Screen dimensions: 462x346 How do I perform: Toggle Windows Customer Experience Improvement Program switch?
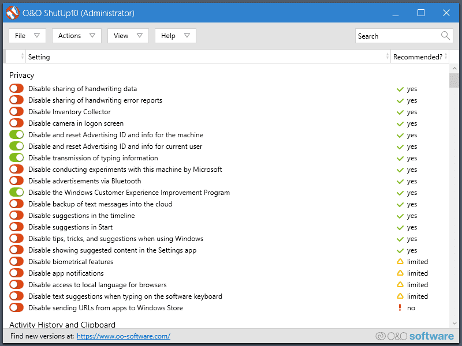16,192
